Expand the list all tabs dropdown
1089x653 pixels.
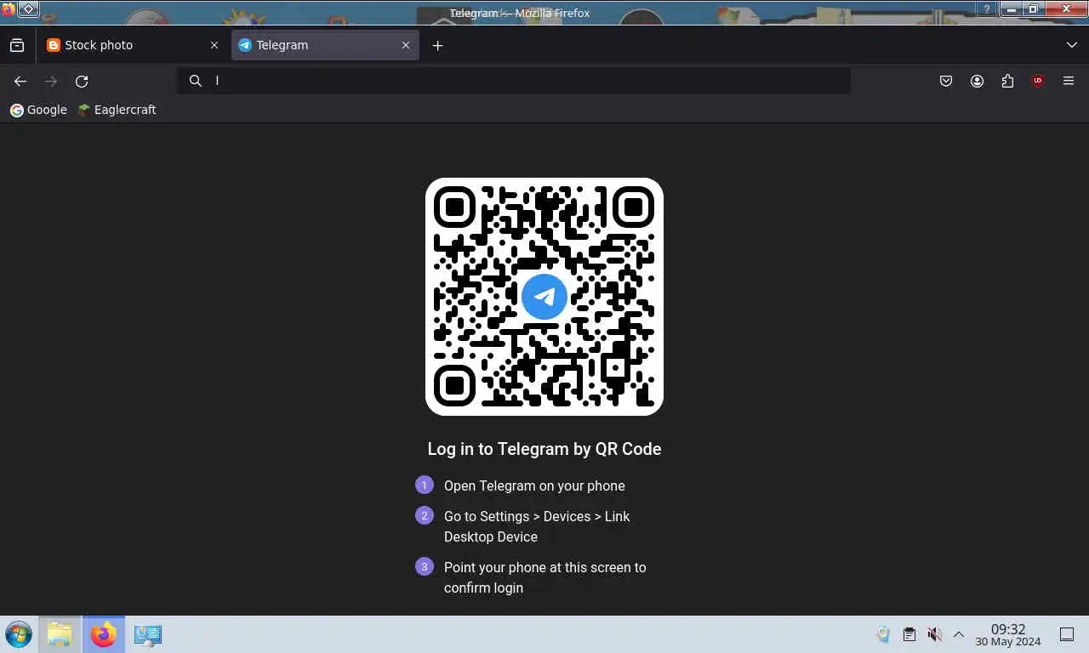point(1071,45)
